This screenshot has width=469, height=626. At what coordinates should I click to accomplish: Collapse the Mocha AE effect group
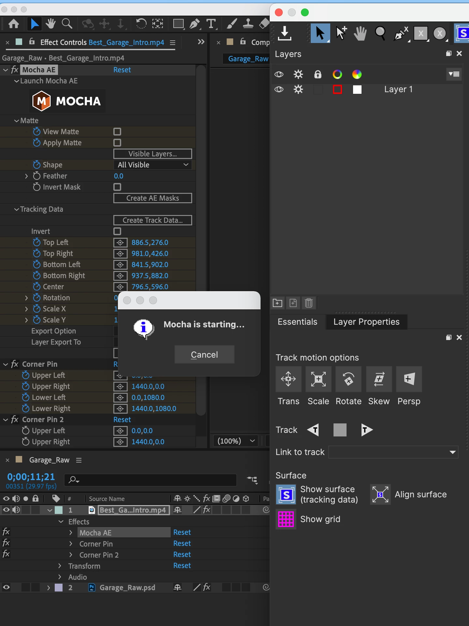point(5,70)
